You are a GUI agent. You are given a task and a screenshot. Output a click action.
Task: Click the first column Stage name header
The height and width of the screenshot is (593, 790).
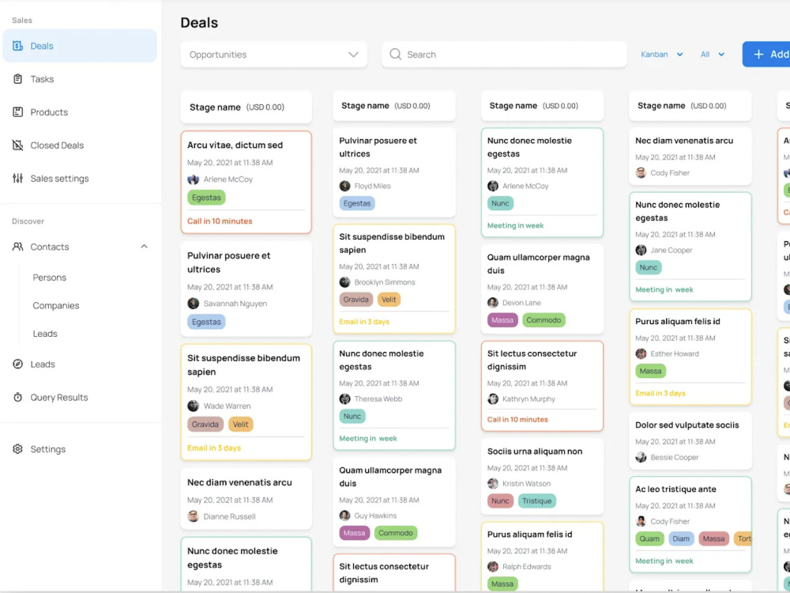(246, 107)
